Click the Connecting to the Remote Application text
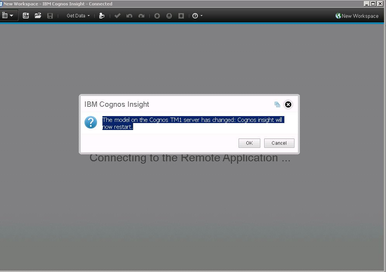386x272 pixels. 190,158
